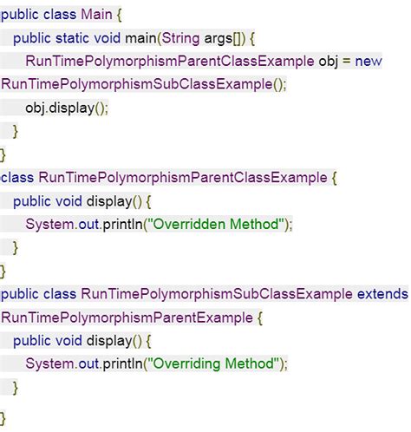Click the 'extends' keyword
The width and height of the screenshot is (411, 432).
click(x=382, y=294)
